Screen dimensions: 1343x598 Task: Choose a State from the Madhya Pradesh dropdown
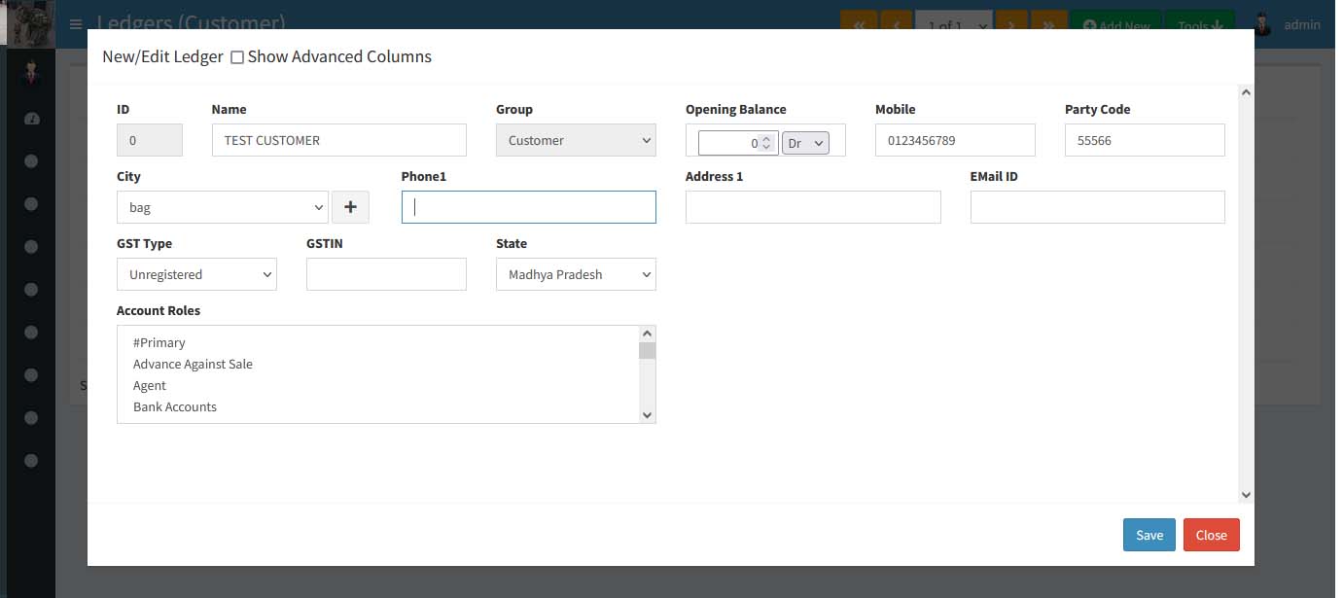tap(576, 274)
